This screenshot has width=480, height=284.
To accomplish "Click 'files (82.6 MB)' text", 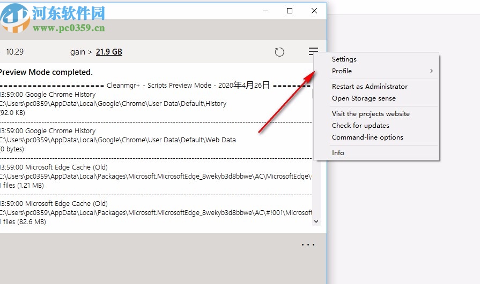I will tap(25, 222).
